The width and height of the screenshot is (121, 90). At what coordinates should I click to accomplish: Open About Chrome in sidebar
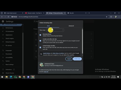tap(10, 73)
